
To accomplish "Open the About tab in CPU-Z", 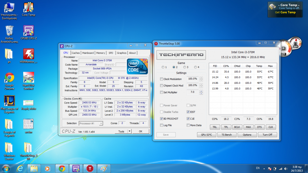I will tap(132, 53).
